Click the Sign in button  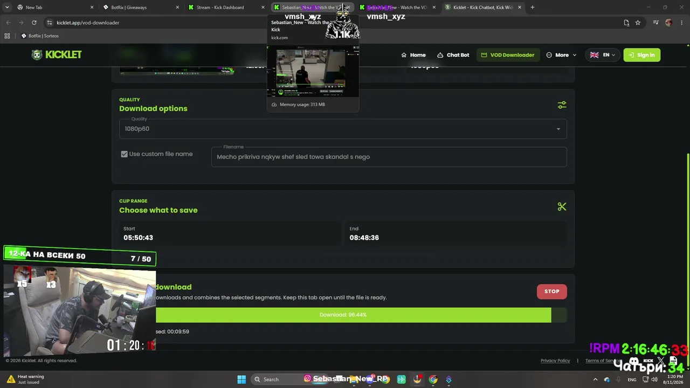click(641, 55)
